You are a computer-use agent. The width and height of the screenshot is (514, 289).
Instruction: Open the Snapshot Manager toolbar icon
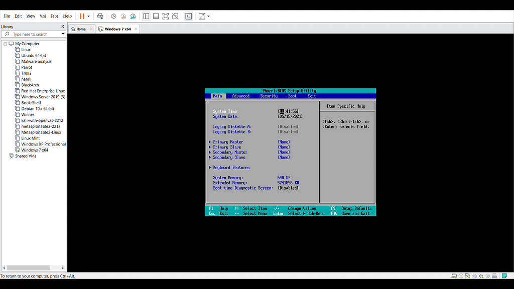(x=133, y=16)
